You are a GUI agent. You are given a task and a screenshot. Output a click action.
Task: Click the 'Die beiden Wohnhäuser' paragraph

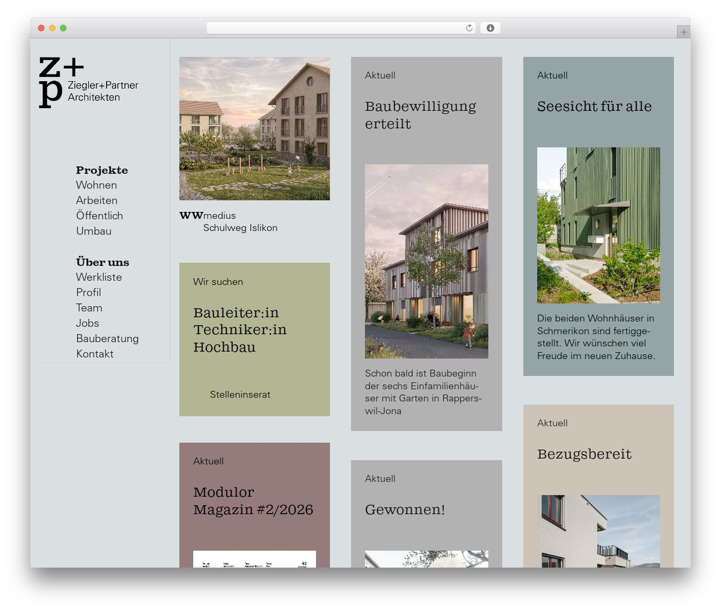(596, 337)
